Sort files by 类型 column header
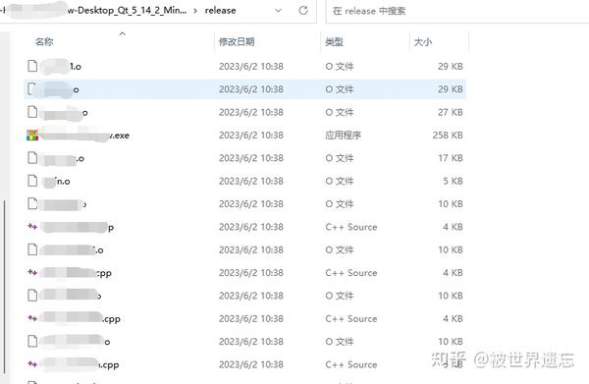 [x=334, y=41]
